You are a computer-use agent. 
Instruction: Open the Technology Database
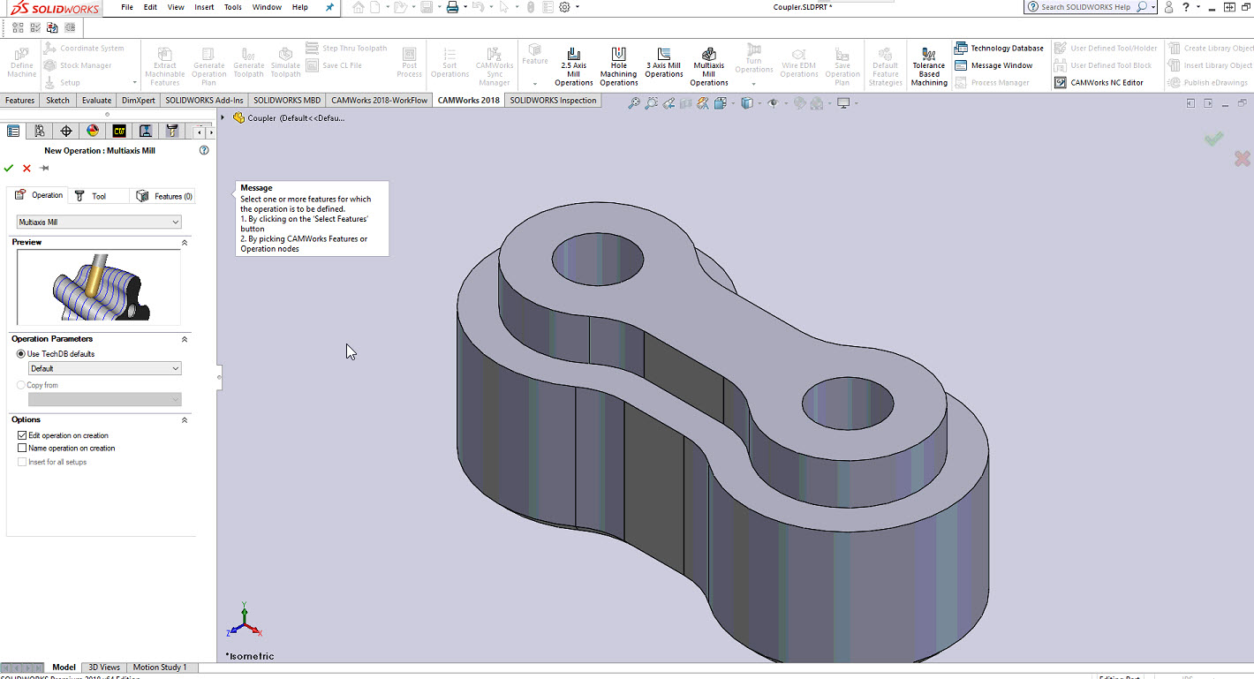pyautogui.click(x=999, y=49)
